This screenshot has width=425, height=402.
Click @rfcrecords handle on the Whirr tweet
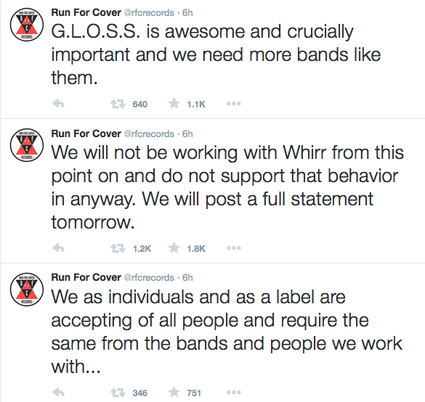pyautogui.click(x=149, y=134)
